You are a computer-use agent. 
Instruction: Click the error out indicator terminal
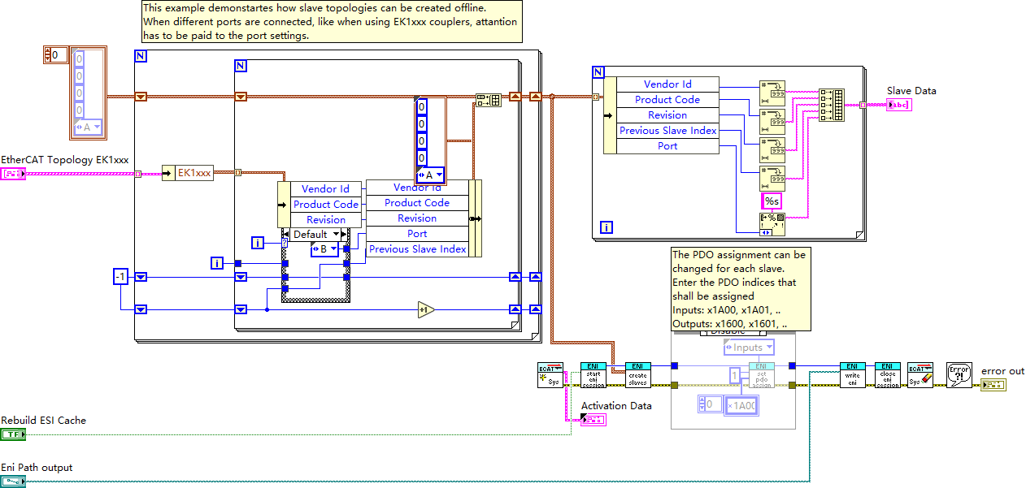click(x=993, y=384)
